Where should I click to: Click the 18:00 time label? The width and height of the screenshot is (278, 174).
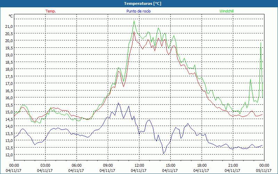pyautogui.click(x=202, y=165)
